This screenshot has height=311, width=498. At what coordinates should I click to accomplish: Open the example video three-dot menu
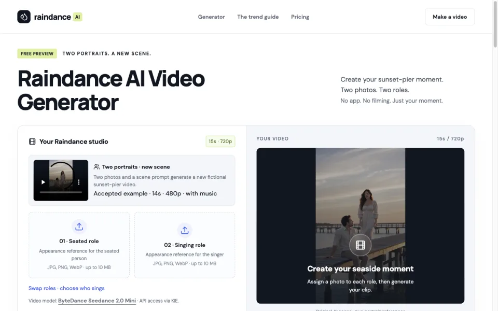(x=79, y=182)
